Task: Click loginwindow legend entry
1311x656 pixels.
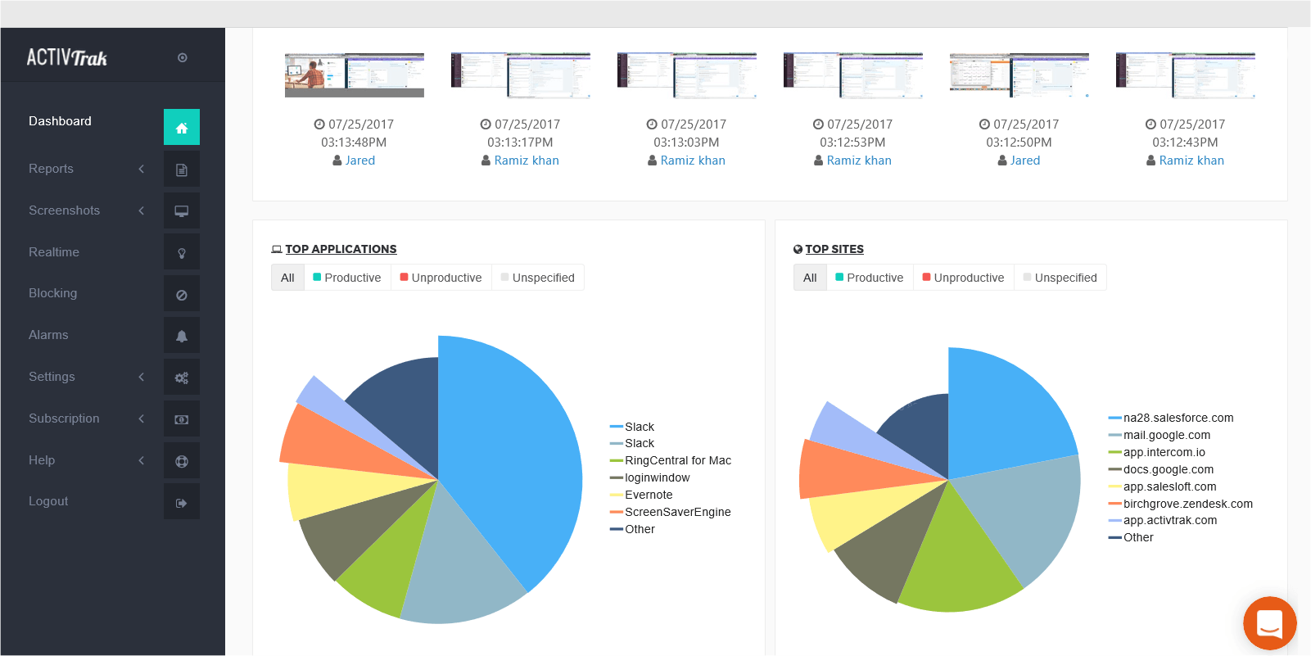Action: tap(650, 477)
